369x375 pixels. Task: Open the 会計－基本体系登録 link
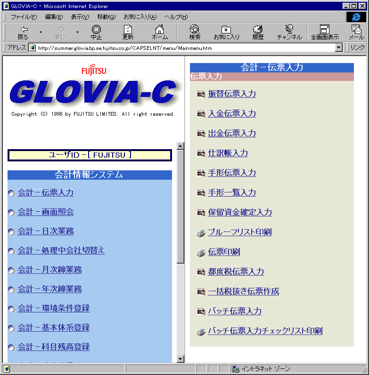tap(54, 327)
